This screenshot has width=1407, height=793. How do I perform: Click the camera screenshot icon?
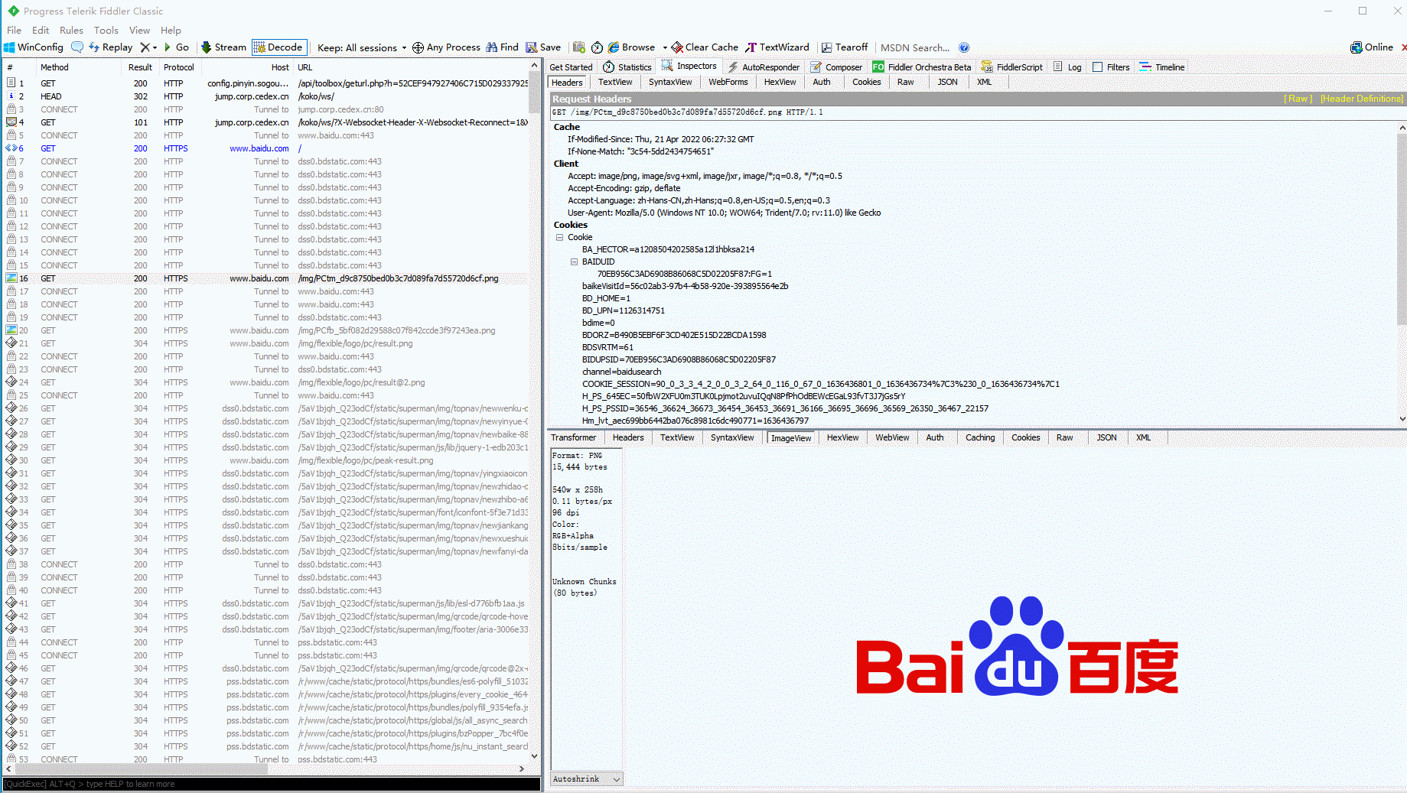pyautogui.click(x=579, y=47)
